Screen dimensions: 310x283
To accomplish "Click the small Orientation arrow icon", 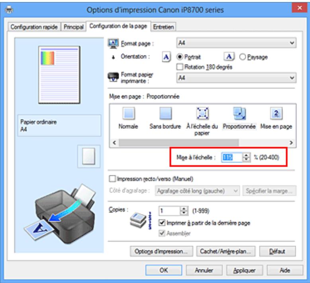I will tap(113, 57).
